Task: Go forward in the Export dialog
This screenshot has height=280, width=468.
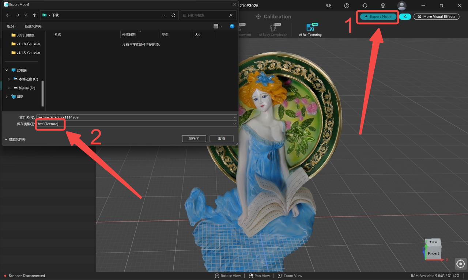Action: click(x=17, y=15)
